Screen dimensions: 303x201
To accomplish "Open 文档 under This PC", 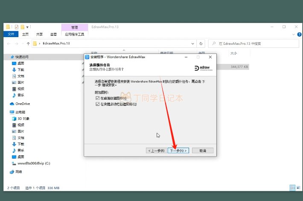I will pyautogui.click(x=20, y=138).
